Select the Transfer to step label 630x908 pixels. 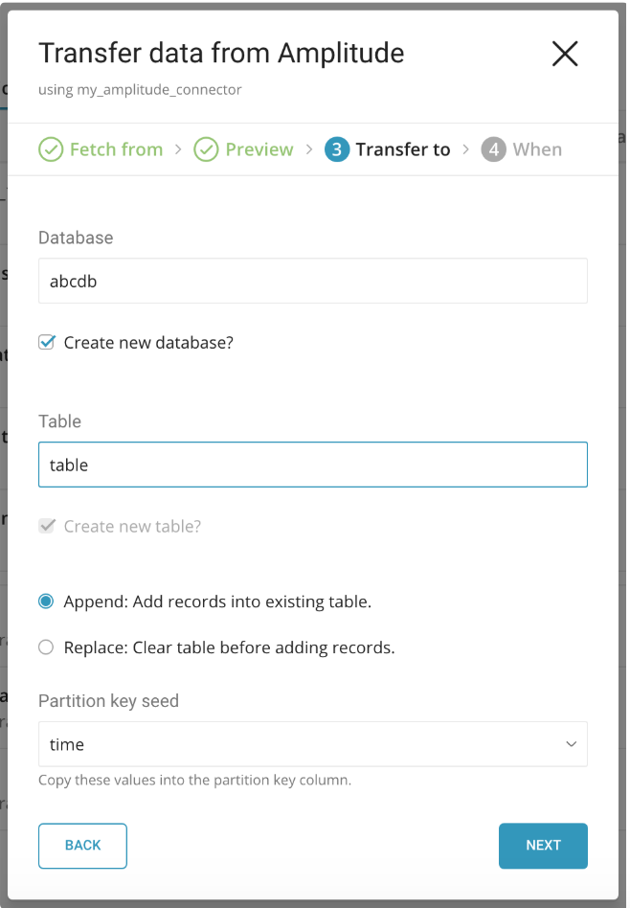(x=403, y=149)
